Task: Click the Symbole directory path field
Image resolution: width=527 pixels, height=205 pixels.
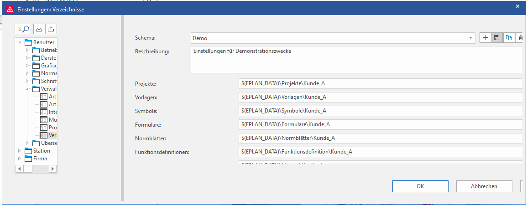Action: tap(381, 111)
